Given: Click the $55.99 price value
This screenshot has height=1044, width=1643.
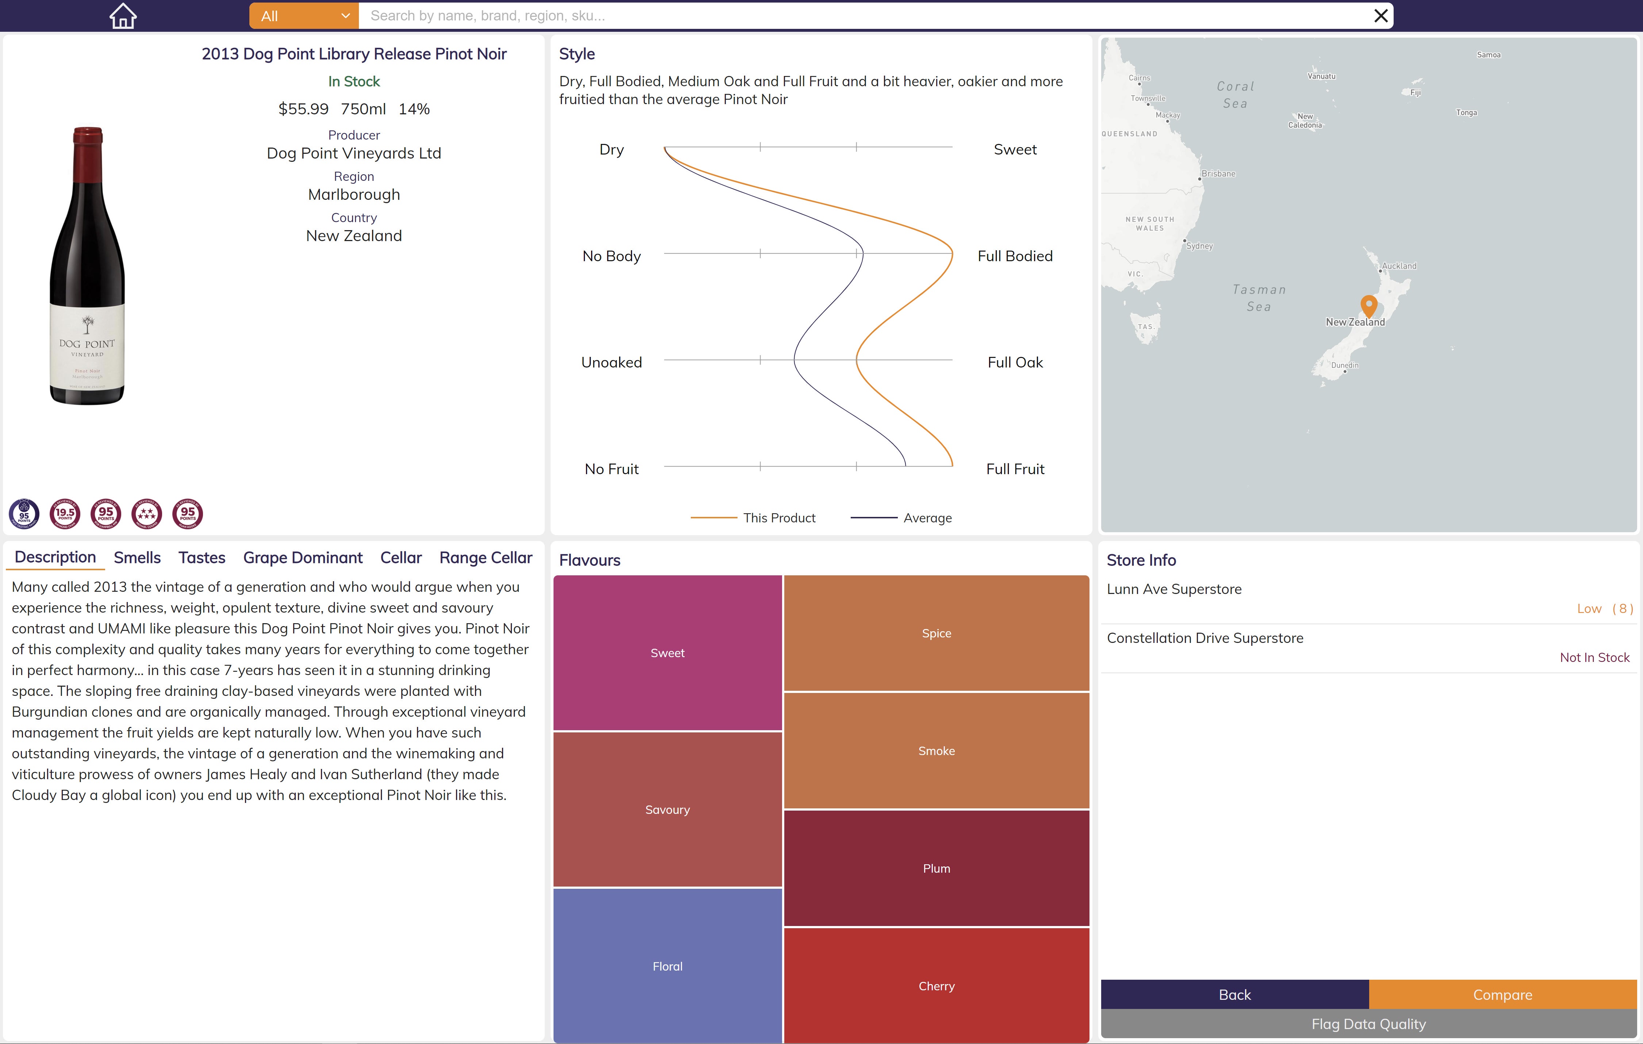Looking at the screenshot, I should [303, 108].
